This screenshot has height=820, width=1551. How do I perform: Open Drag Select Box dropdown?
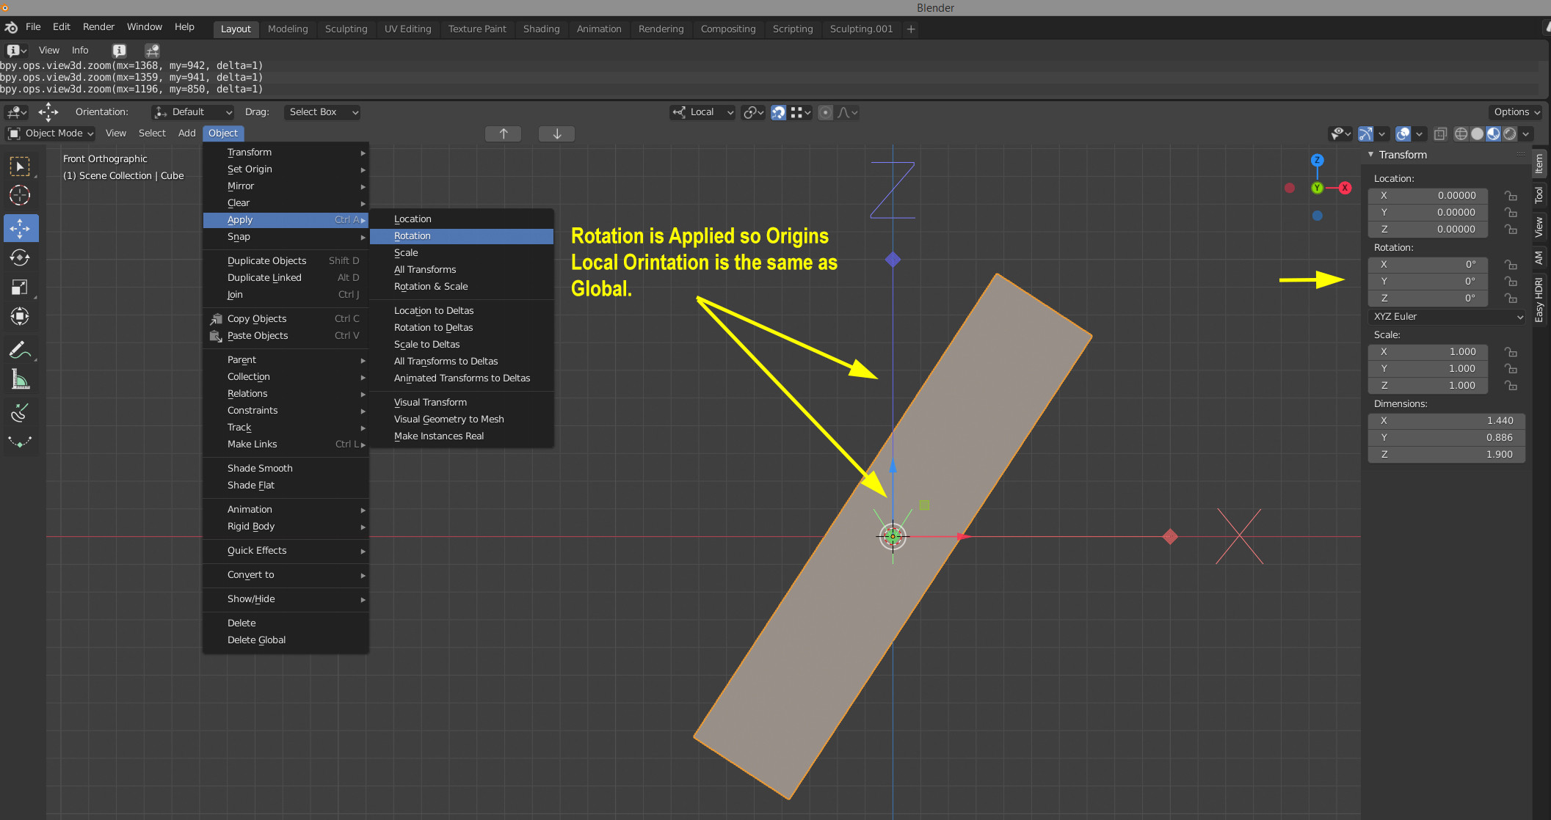click(322, 112)
